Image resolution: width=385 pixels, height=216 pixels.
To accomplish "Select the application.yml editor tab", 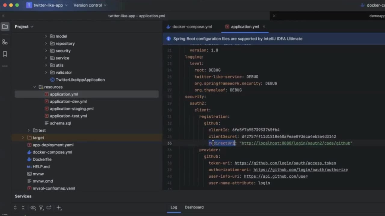I will [245, 27].
